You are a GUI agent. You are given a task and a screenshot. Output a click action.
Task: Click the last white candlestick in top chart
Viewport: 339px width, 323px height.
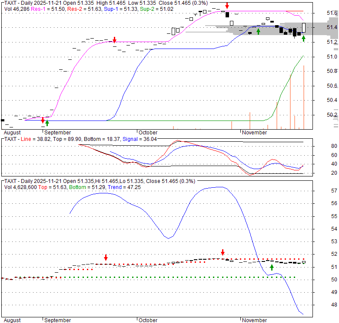pos(304,28)
